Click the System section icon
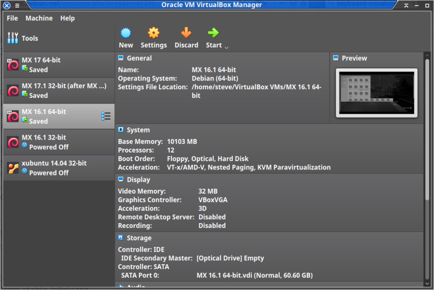Image resolution: width=434 pixels, height=290 pixels. [120, 130]
